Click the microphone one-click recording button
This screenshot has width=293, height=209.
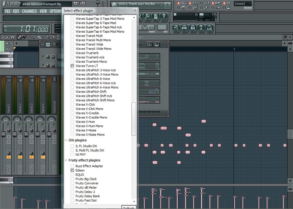pyautogui.click(x=147, y=17)
